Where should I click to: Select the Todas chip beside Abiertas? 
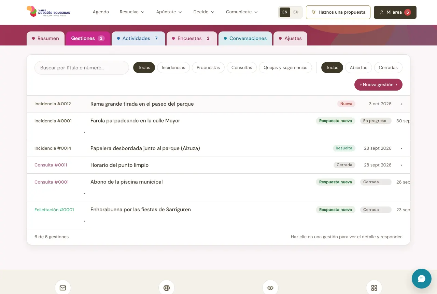[x=332, y=68]
